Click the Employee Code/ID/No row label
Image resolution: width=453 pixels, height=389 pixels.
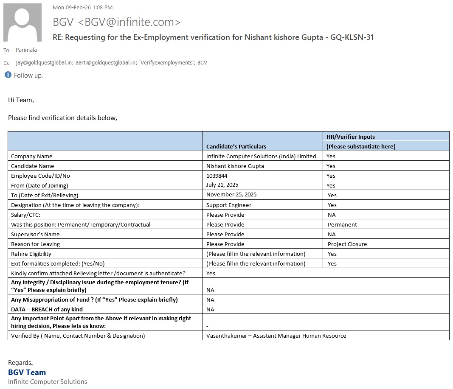coord(40,176)
